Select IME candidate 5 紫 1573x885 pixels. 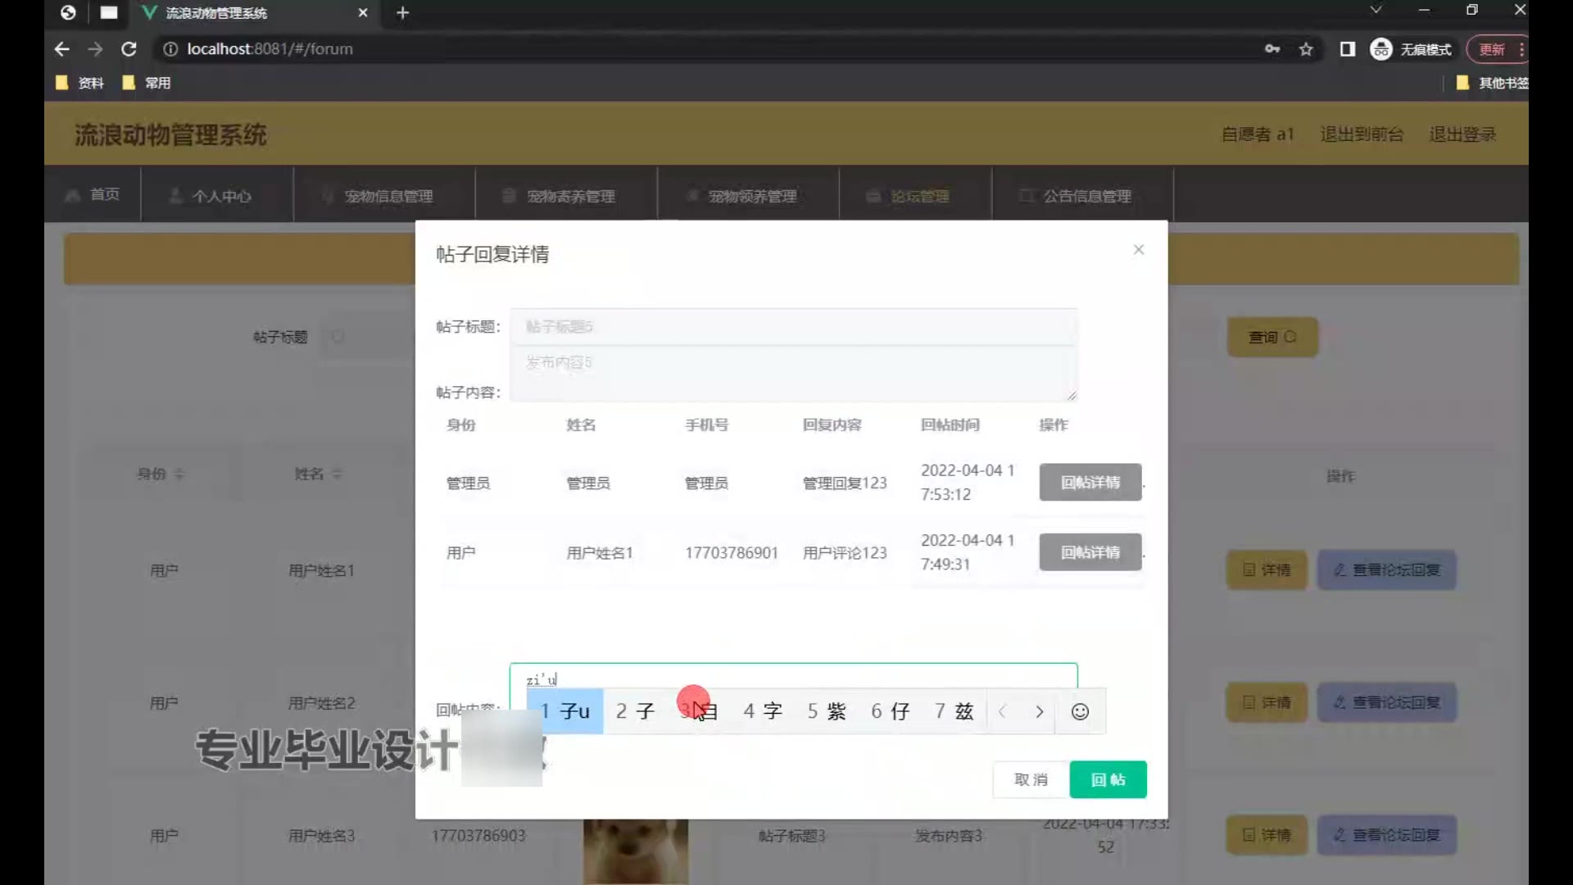tap(827, 711)
